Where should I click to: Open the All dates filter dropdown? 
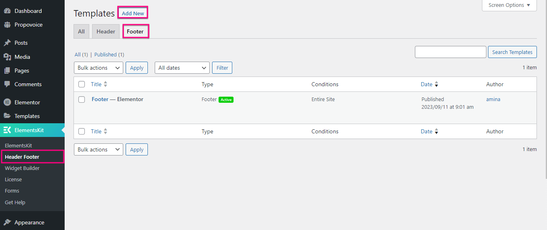[x=182, y=68]
